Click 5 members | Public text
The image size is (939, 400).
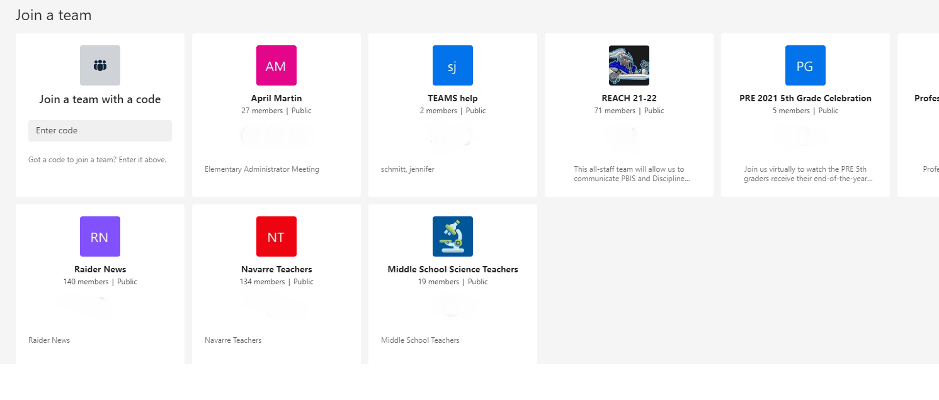(x=805, y=111)
